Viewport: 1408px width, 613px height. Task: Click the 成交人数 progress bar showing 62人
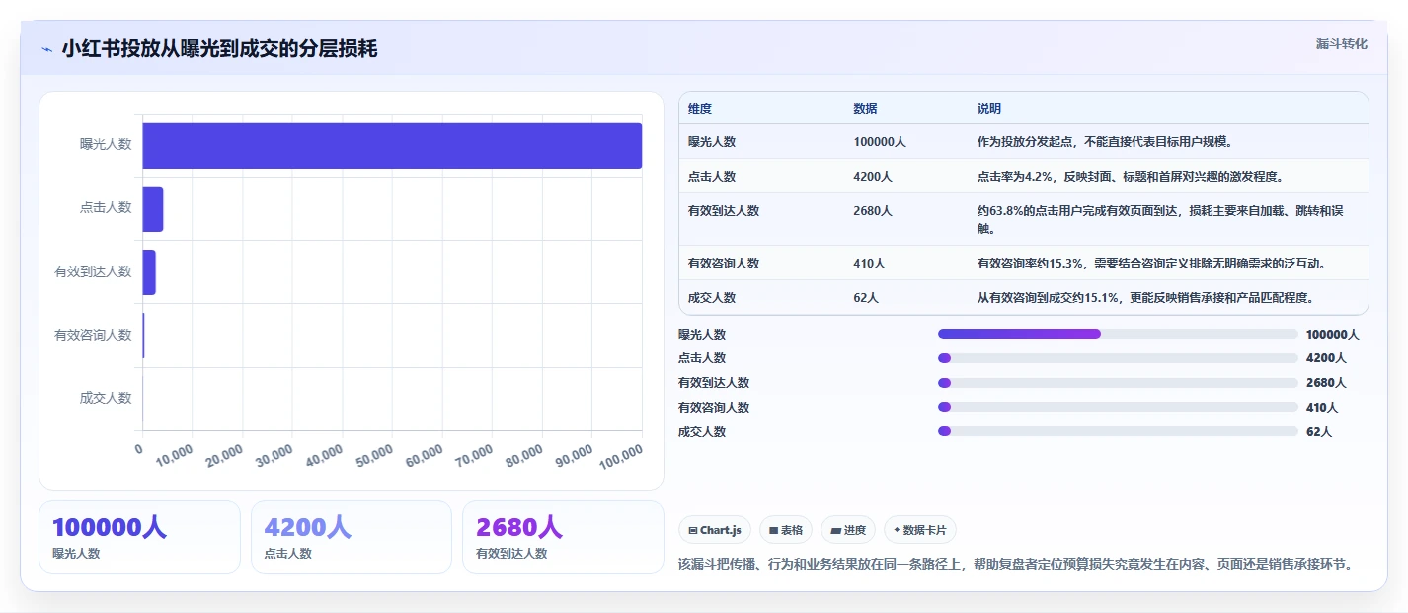[1118, 431]
